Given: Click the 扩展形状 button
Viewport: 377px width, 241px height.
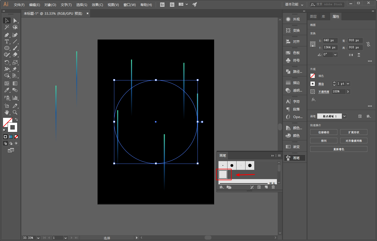Looking at the screenshot, I should tap(354, 132).
